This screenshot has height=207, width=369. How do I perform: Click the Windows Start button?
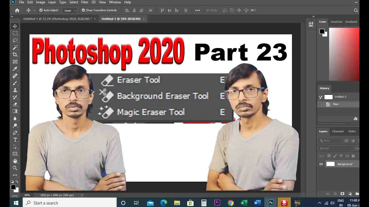click(16, 203)
